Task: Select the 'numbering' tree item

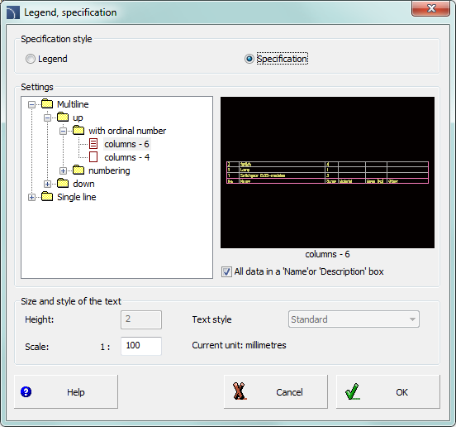Action: (x=109, y=170)
